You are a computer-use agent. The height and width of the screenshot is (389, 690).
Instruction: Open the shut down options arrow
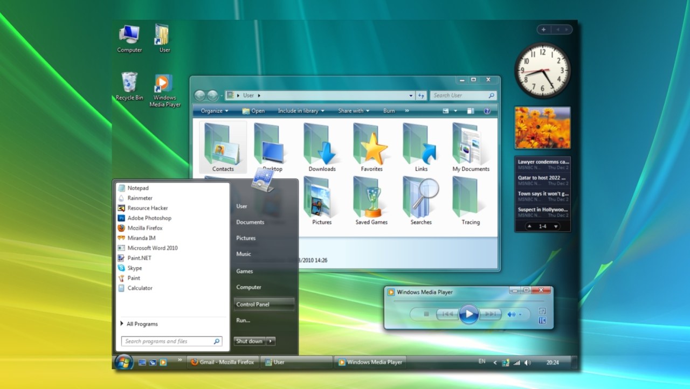click(x=271, y=341)
